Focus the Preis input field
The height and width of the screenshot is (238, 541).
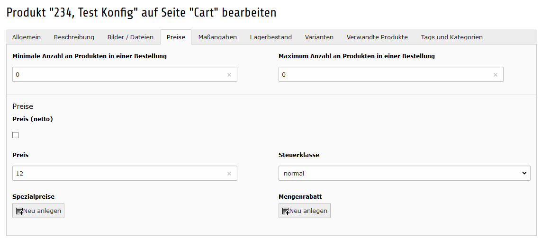(x=118, y=174)
